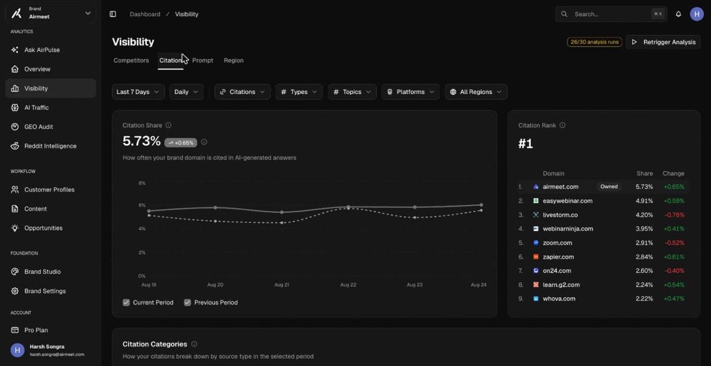Click the Reddit Intelligence icon
The width and height of the screenshot is (711, 366).
pyautogui.click(x=15, y=146)
